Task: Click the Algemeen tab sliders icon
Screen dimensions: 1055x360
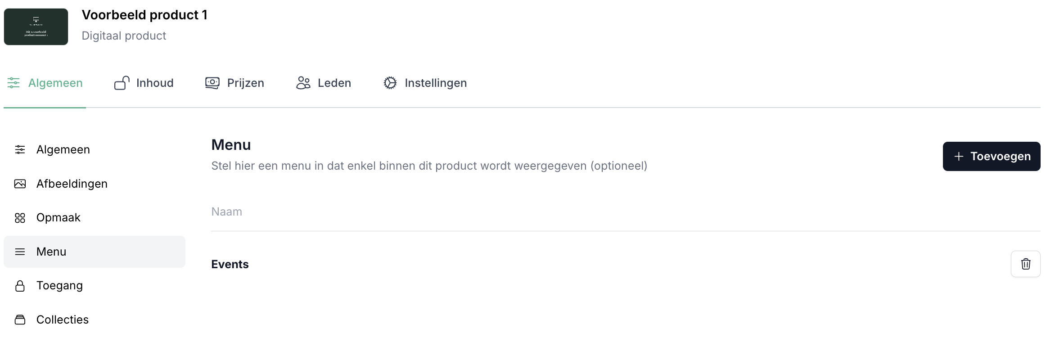Action: coord(14,83)
